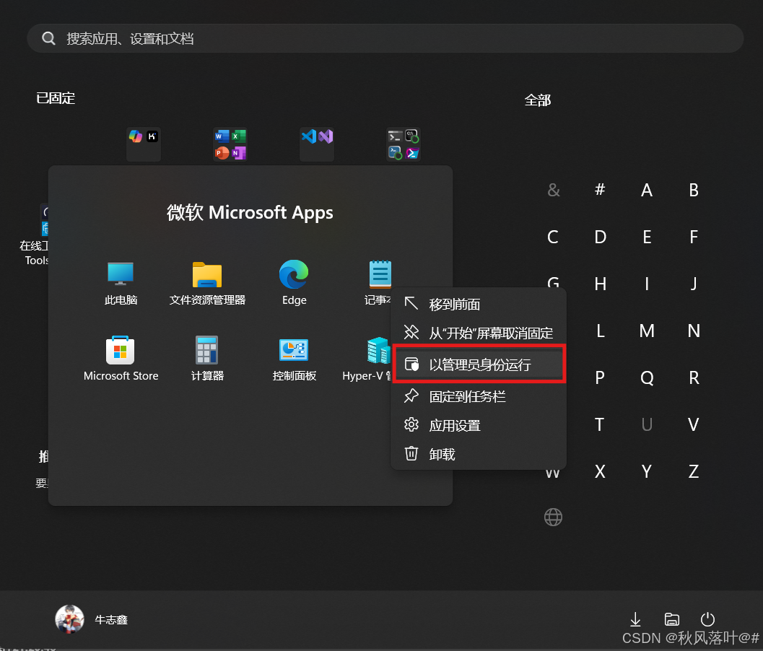Launch Microsoft Store
Screen dimensions: 763x651
tap(121, 350)
